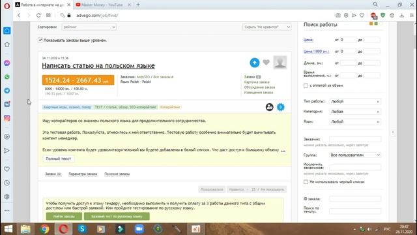The height and width of the screenshot is (235, 417).
Task: Open the green ad-blocker shield icon
Action: pos(382,16)
